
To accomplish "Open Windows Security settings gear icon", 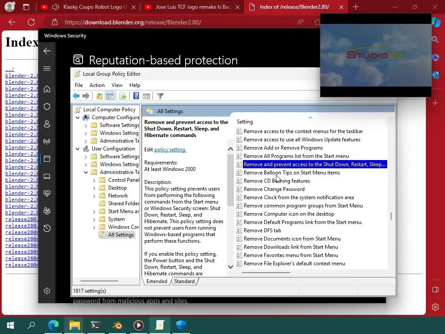I will pos(47,291).
